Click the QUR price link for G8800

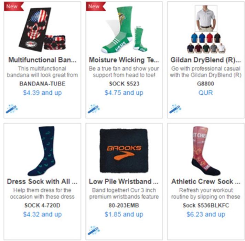[x=206, y=93]
